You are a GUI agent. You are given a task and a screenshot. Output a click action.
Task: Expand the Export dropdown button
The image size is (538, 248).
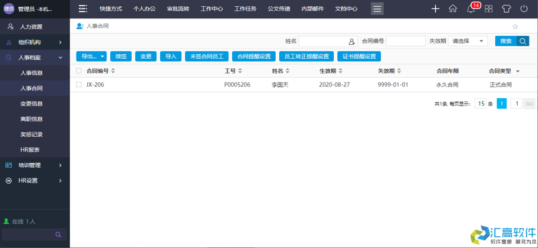coord(91,57)
